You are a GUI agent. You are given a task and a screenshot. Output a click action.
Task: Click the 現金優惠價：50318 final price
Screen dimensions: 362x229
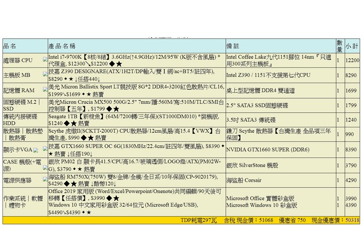pyautogui.click(x=335, y=220)
